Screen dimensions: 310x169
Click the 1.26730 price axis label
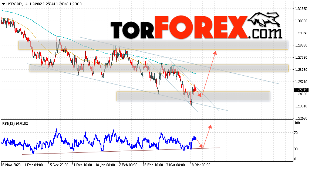pos(301,70)
